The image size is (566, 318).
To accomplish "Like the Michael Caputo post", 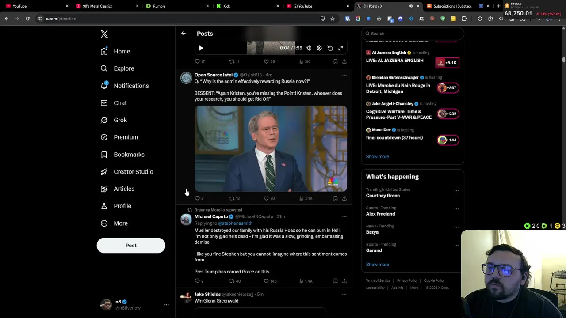I will (x=270, y=281).
